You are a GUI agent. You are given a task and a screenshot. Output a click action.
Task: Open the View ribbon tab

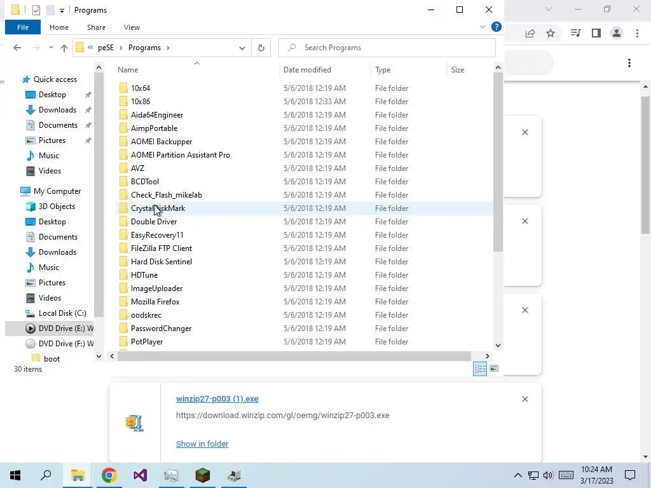pyautogui.click(x=132, y=27)
